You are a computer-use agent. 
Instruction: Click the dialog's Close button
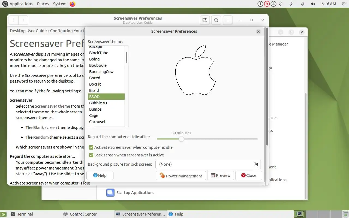tap(249, 175)
